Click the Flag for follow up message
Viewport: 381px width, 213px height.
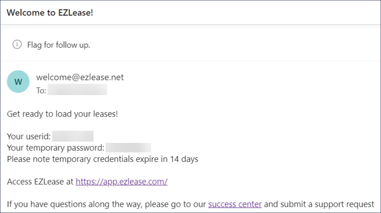tap(58, 45)
